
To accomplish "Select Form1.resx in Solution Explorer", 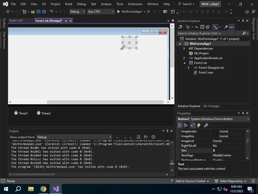I will click(x=206, y=72).
